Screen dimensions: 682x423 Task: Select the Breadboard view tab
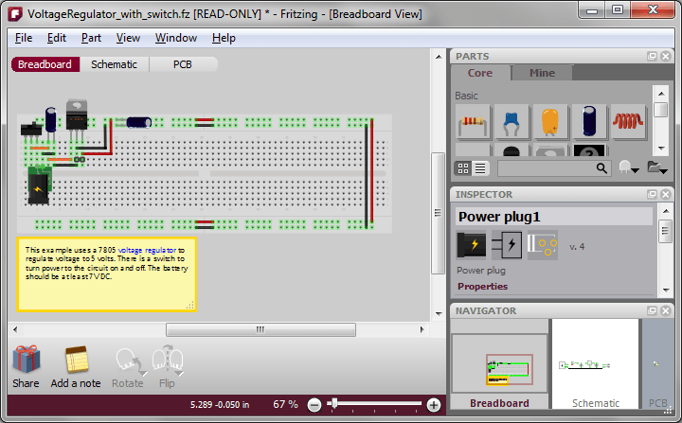(45, 64)
